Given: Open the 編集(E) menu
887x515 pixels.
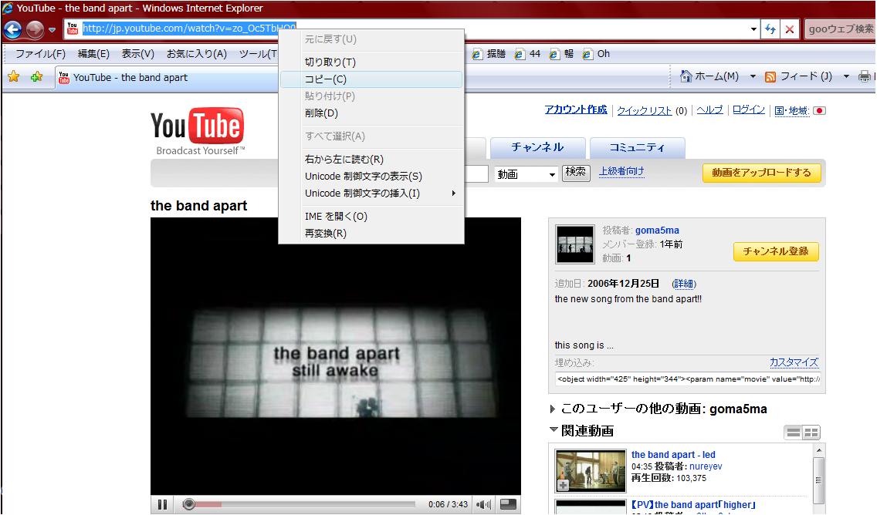Looking at the screenshot, I should [x=93, y=54].
